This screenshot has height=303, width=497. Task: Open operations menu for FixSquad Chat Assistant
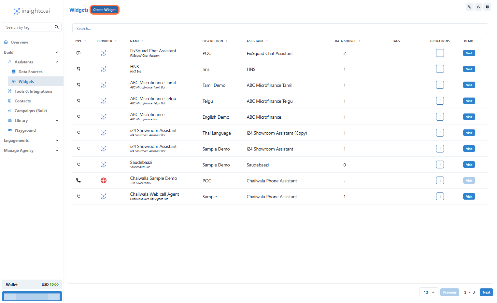(440, 53)
